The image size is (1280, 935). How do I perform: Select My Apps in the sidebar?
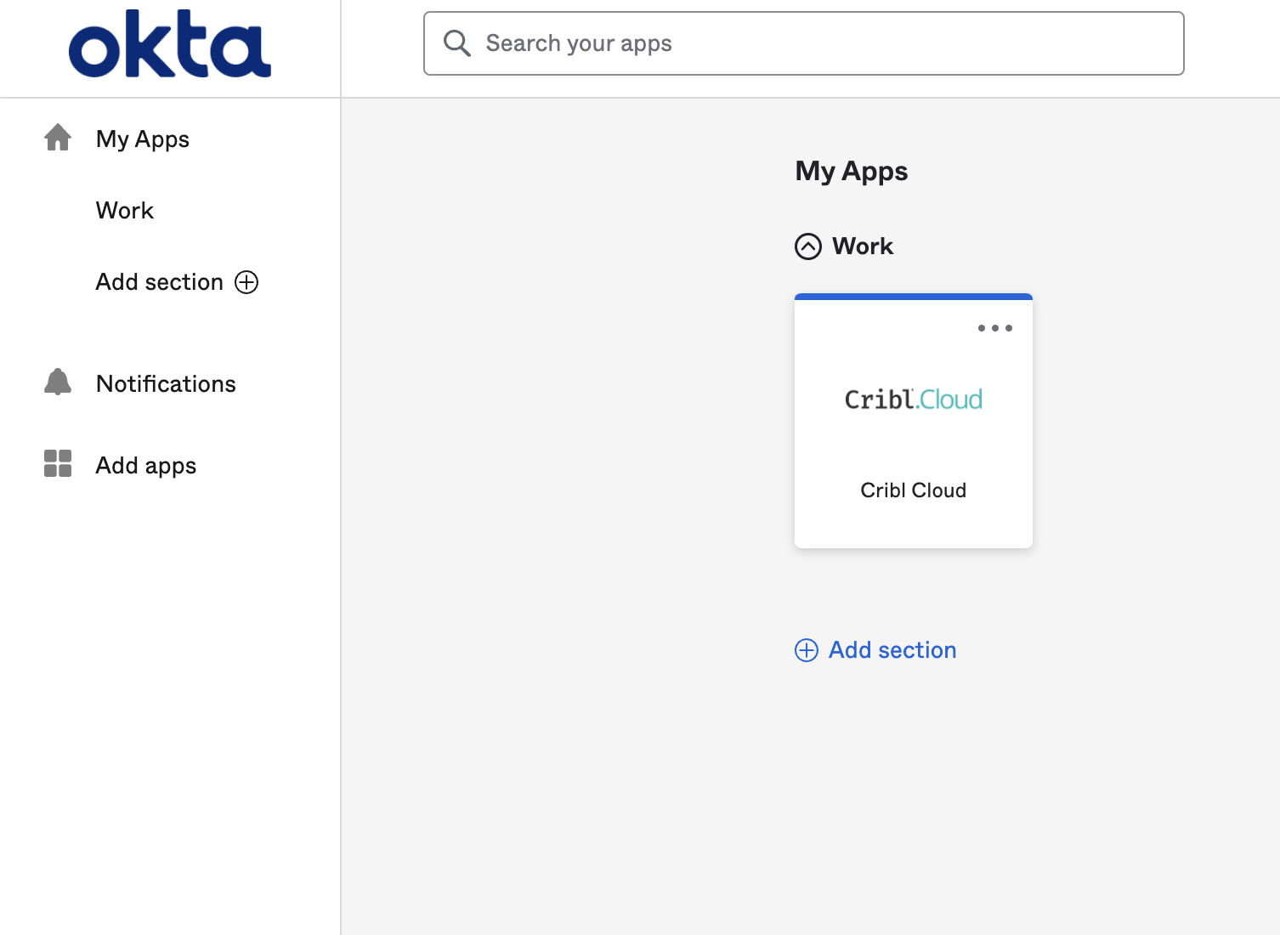click(x=141, y=139)
